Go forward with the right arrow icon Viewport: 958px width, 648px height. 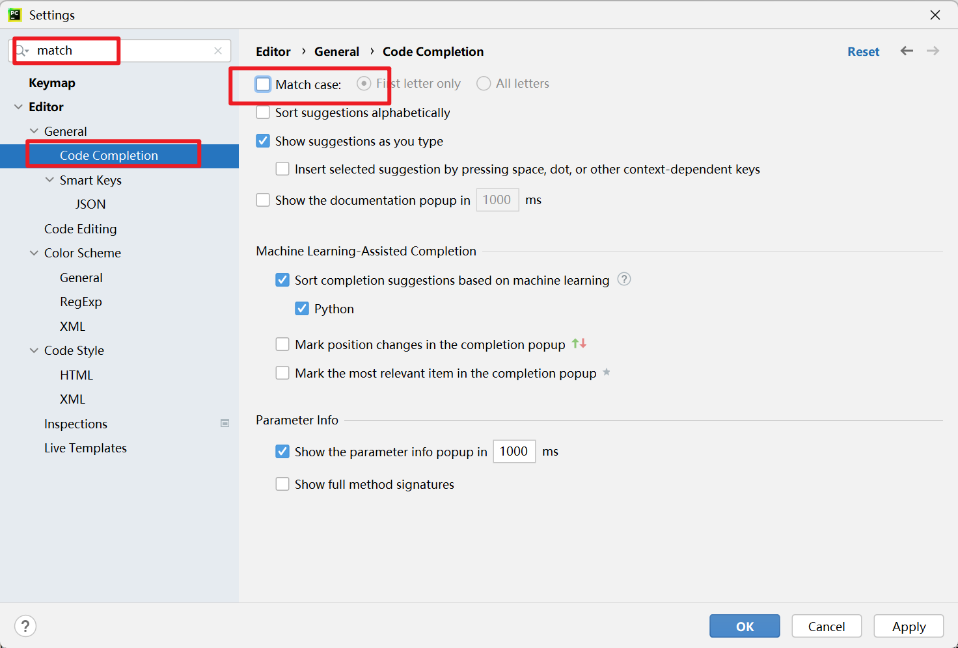[x=933, y=51]
